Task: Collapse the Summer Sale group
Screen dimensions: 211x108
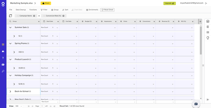Action: point(10,27)
